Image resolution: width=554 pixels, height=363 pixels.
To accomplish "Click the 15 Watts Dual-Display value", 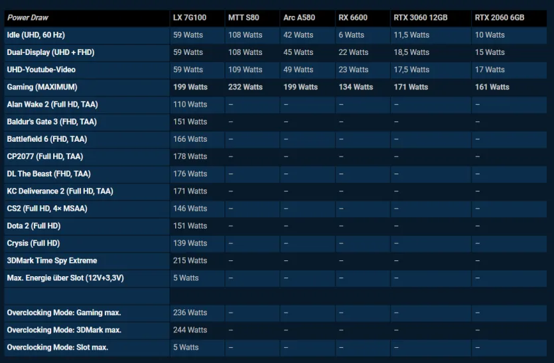I will pyautogui.click(x=490, y=52).
